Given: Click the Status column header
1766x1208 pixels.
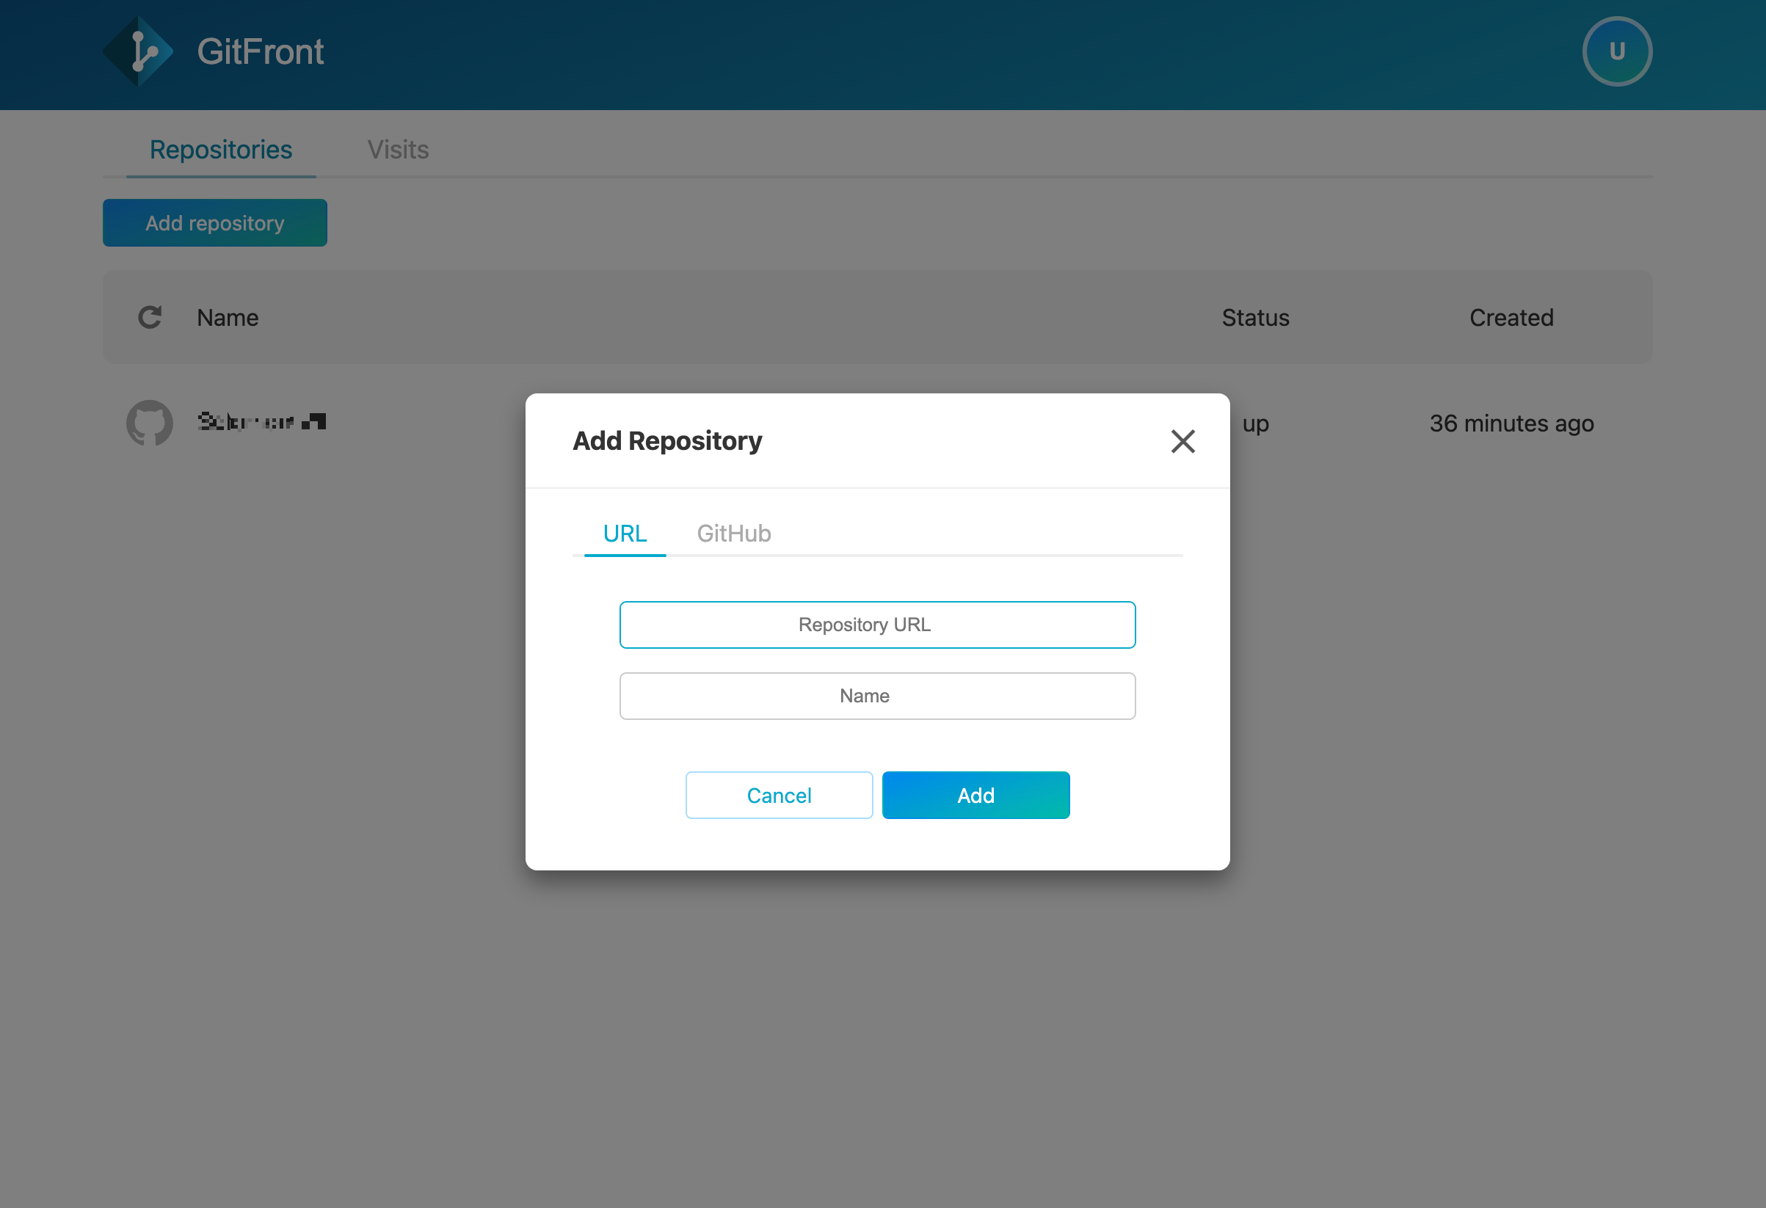Looking at the screenshot, I should [x=1254, y=318].
